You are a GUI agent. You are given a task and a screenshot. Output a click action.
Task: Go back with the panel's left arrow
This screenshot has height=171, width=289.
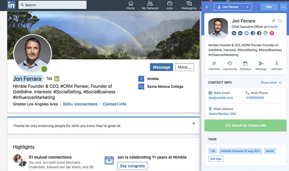tap(207, 7)
